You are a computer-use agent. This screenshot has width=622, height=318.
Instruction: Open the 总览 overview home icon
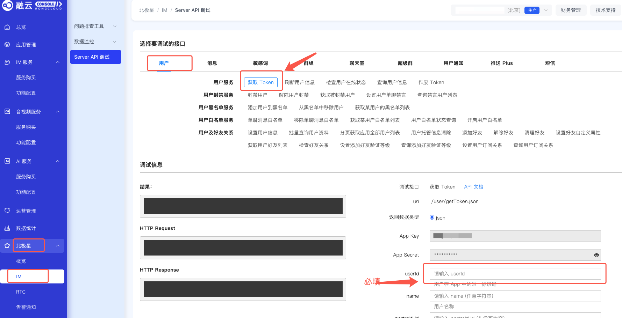7,27
